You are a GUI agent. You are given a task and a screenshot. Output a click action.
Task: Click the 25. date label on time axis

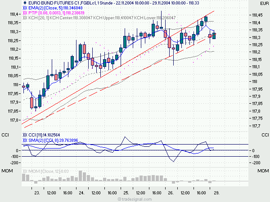coord(126,193)
